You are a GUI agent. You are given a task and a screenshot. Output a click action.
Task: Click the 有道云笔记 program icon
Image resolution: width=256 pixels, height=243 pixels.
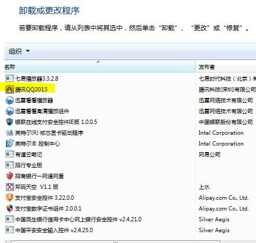(x=10, y=154)
